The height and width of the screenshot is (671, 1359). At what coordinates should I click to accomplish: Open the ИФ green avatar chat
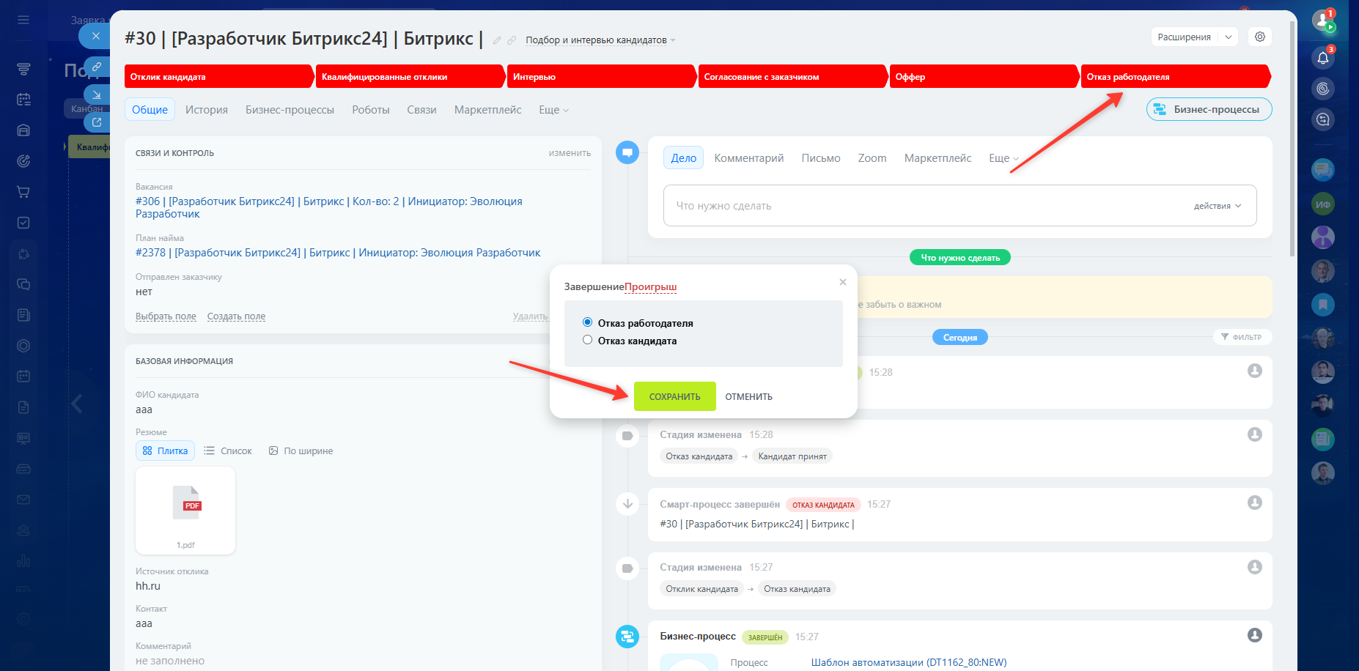click(x=1323, y=204)
